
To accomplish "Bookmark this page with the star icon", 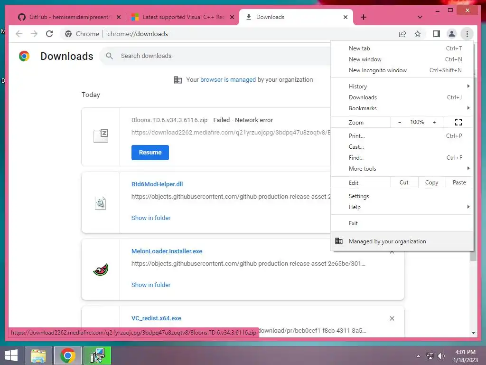I will (418, 34).
